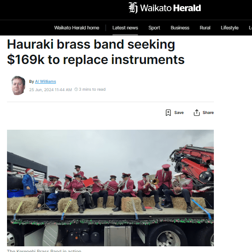This screenshot has height=252, width=252.
Task: Click the clock icon beside read time
Action: pos(76,89)
